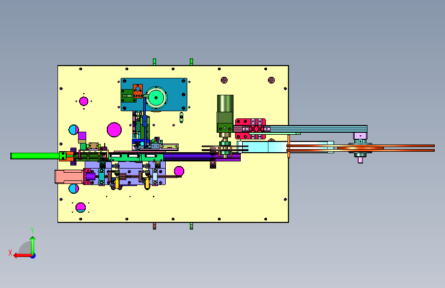Select the pink cylinder under far-right pulley

[360, 160]
